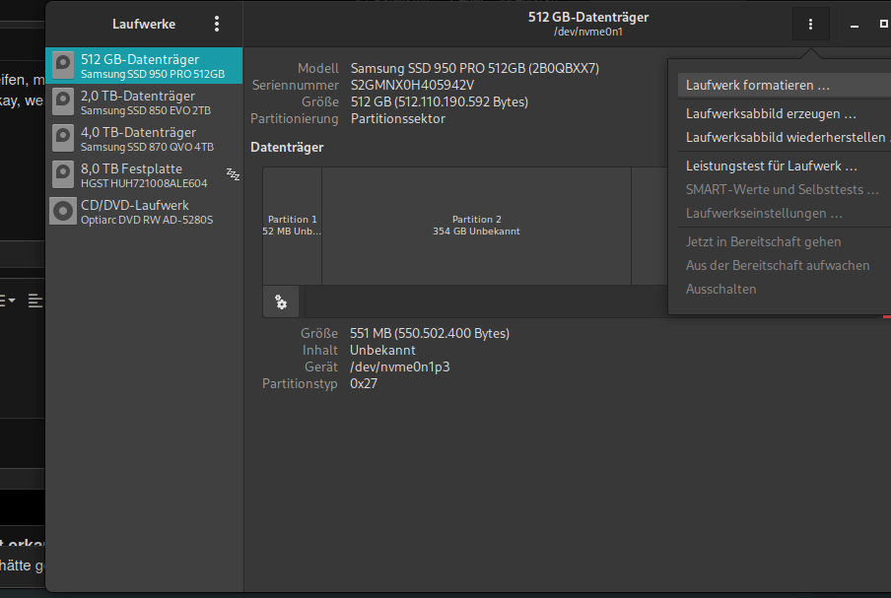Click the Laufwerke sidebar title
Image resolution: width=891 pixels, height=598 pixels.
click(x=144, y=24)
